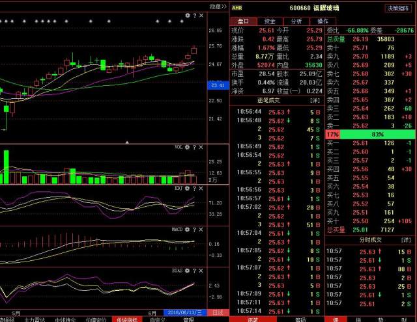The image size is (417, 322).
Task: Collapse side panel via 隐藏>>
Action: click(218, 7)
